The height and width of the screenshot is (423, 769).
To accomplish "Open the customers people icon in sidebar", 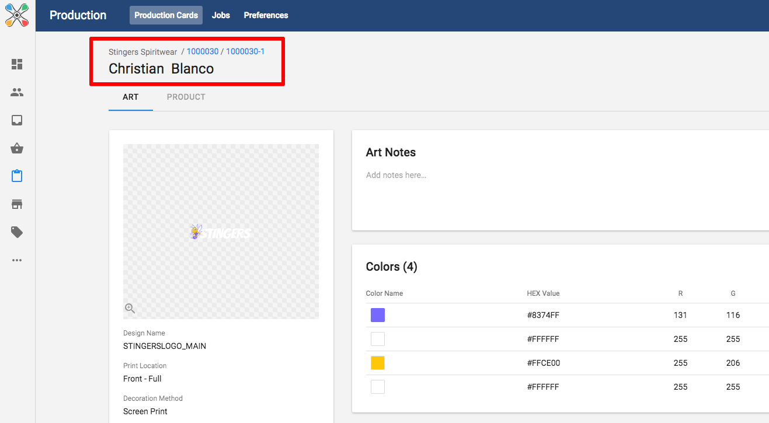I will (17, 92).
